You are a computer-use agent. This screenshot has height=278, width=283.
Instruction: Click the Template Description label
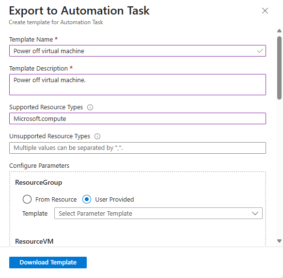pos(38,69)
